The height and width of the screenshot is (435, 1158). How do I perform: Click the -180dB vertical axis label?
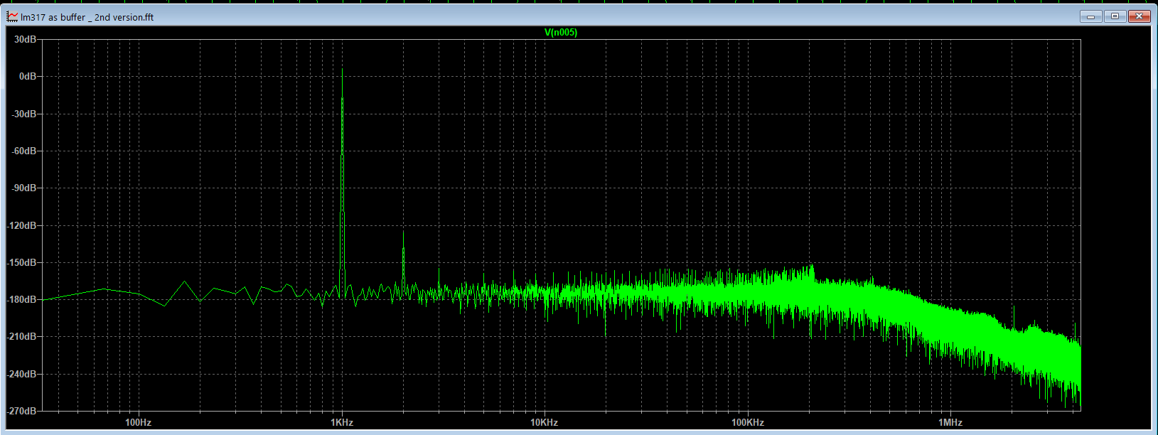coord(22,299)
